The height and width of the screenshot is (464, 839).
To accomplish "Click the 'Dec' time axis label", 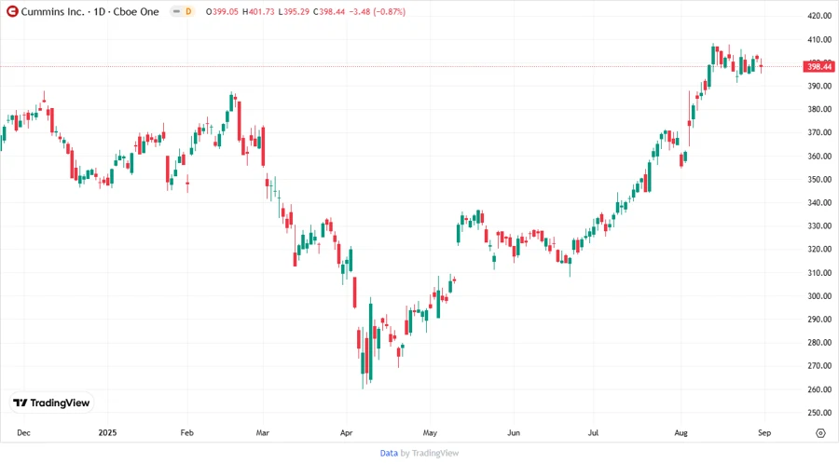I will coord(23,433).
